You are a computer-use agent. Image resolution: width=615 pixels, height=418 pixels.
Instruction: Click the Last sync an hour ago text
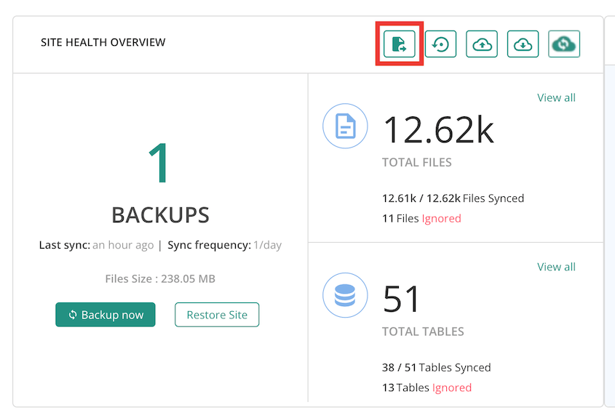96,245
